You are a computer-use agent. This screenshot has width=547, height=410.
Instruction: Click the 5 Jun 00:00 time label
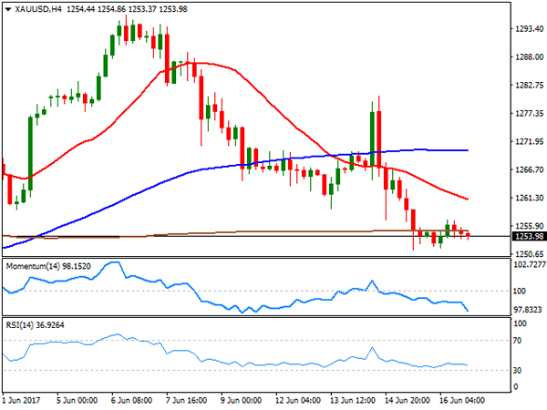pos(77,400)
